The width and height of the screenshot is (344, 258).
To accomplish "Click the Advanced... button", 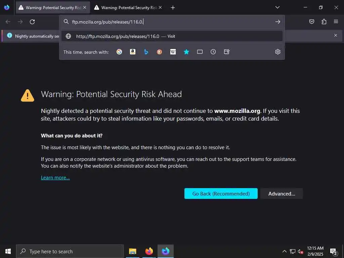I will [x=282, y=193].
